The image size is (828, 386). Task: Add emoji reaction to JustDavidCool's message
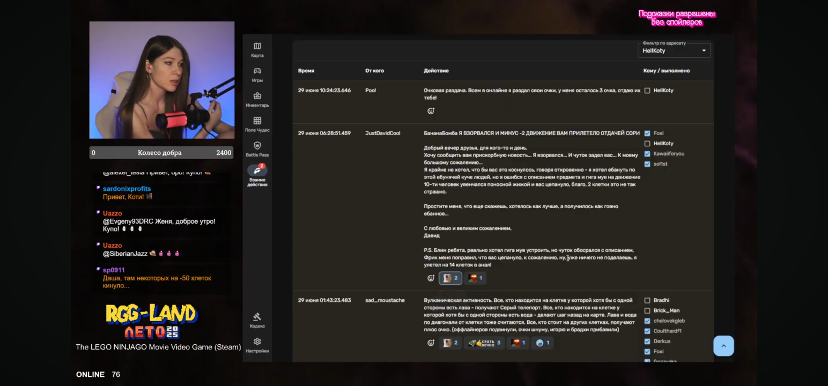(x=431, y=278)
